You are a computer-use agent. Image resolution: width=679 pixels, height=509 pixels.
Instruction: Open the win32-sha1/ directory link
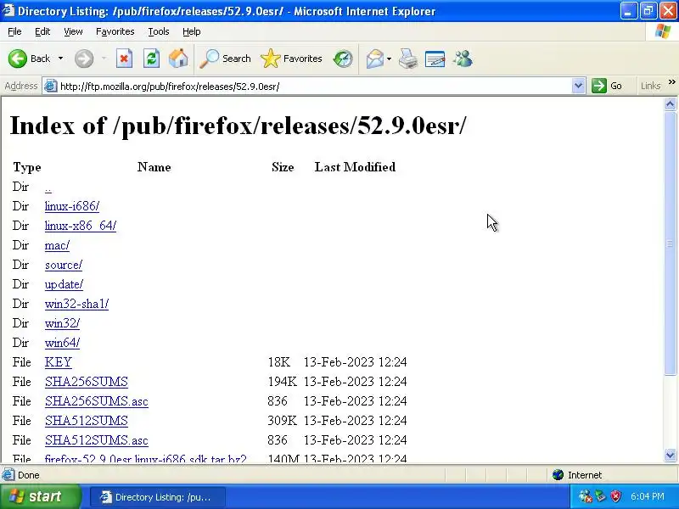[x=76, y=304]
